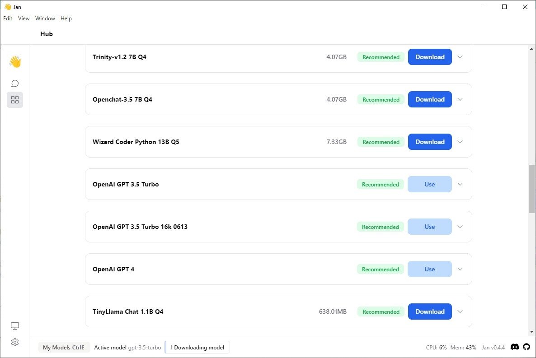The height and width of the screenshot is (358, 536).
Task: Use OpenAI GPT 3.5 Turbo 16k 0613
Action: [430, 227]
